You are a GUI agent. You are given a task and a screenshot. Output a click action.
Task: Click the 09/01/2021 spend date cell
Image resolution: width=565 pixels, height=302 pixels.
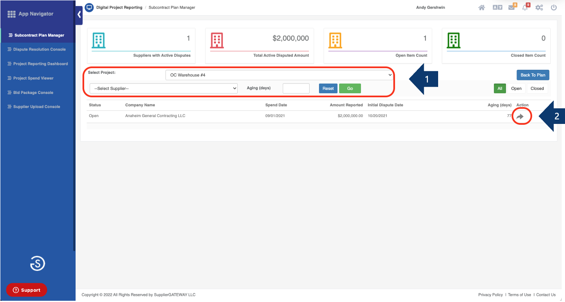(275, 116)
